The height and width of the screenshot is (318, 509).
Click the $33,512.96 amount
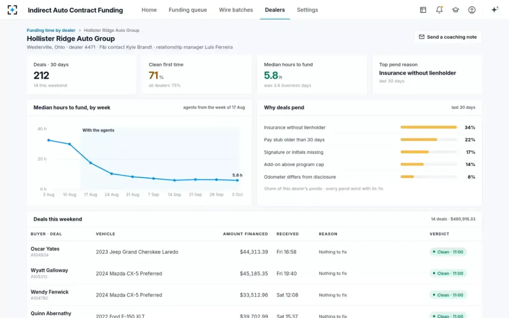coord(254,295)
